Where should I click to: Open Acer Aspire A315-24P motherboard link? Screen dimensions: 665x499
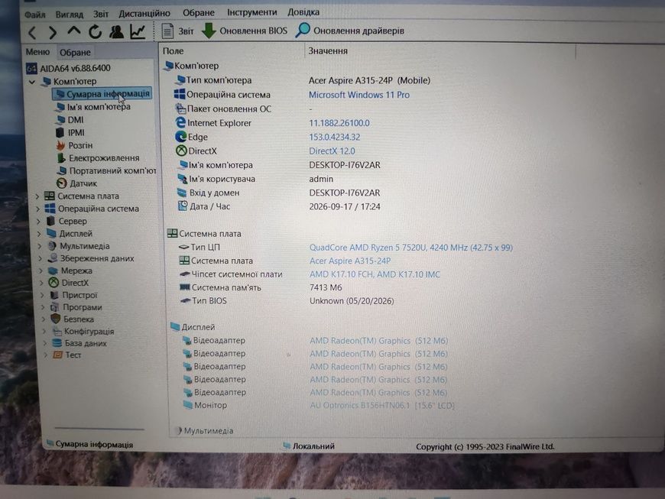[350, 261]
